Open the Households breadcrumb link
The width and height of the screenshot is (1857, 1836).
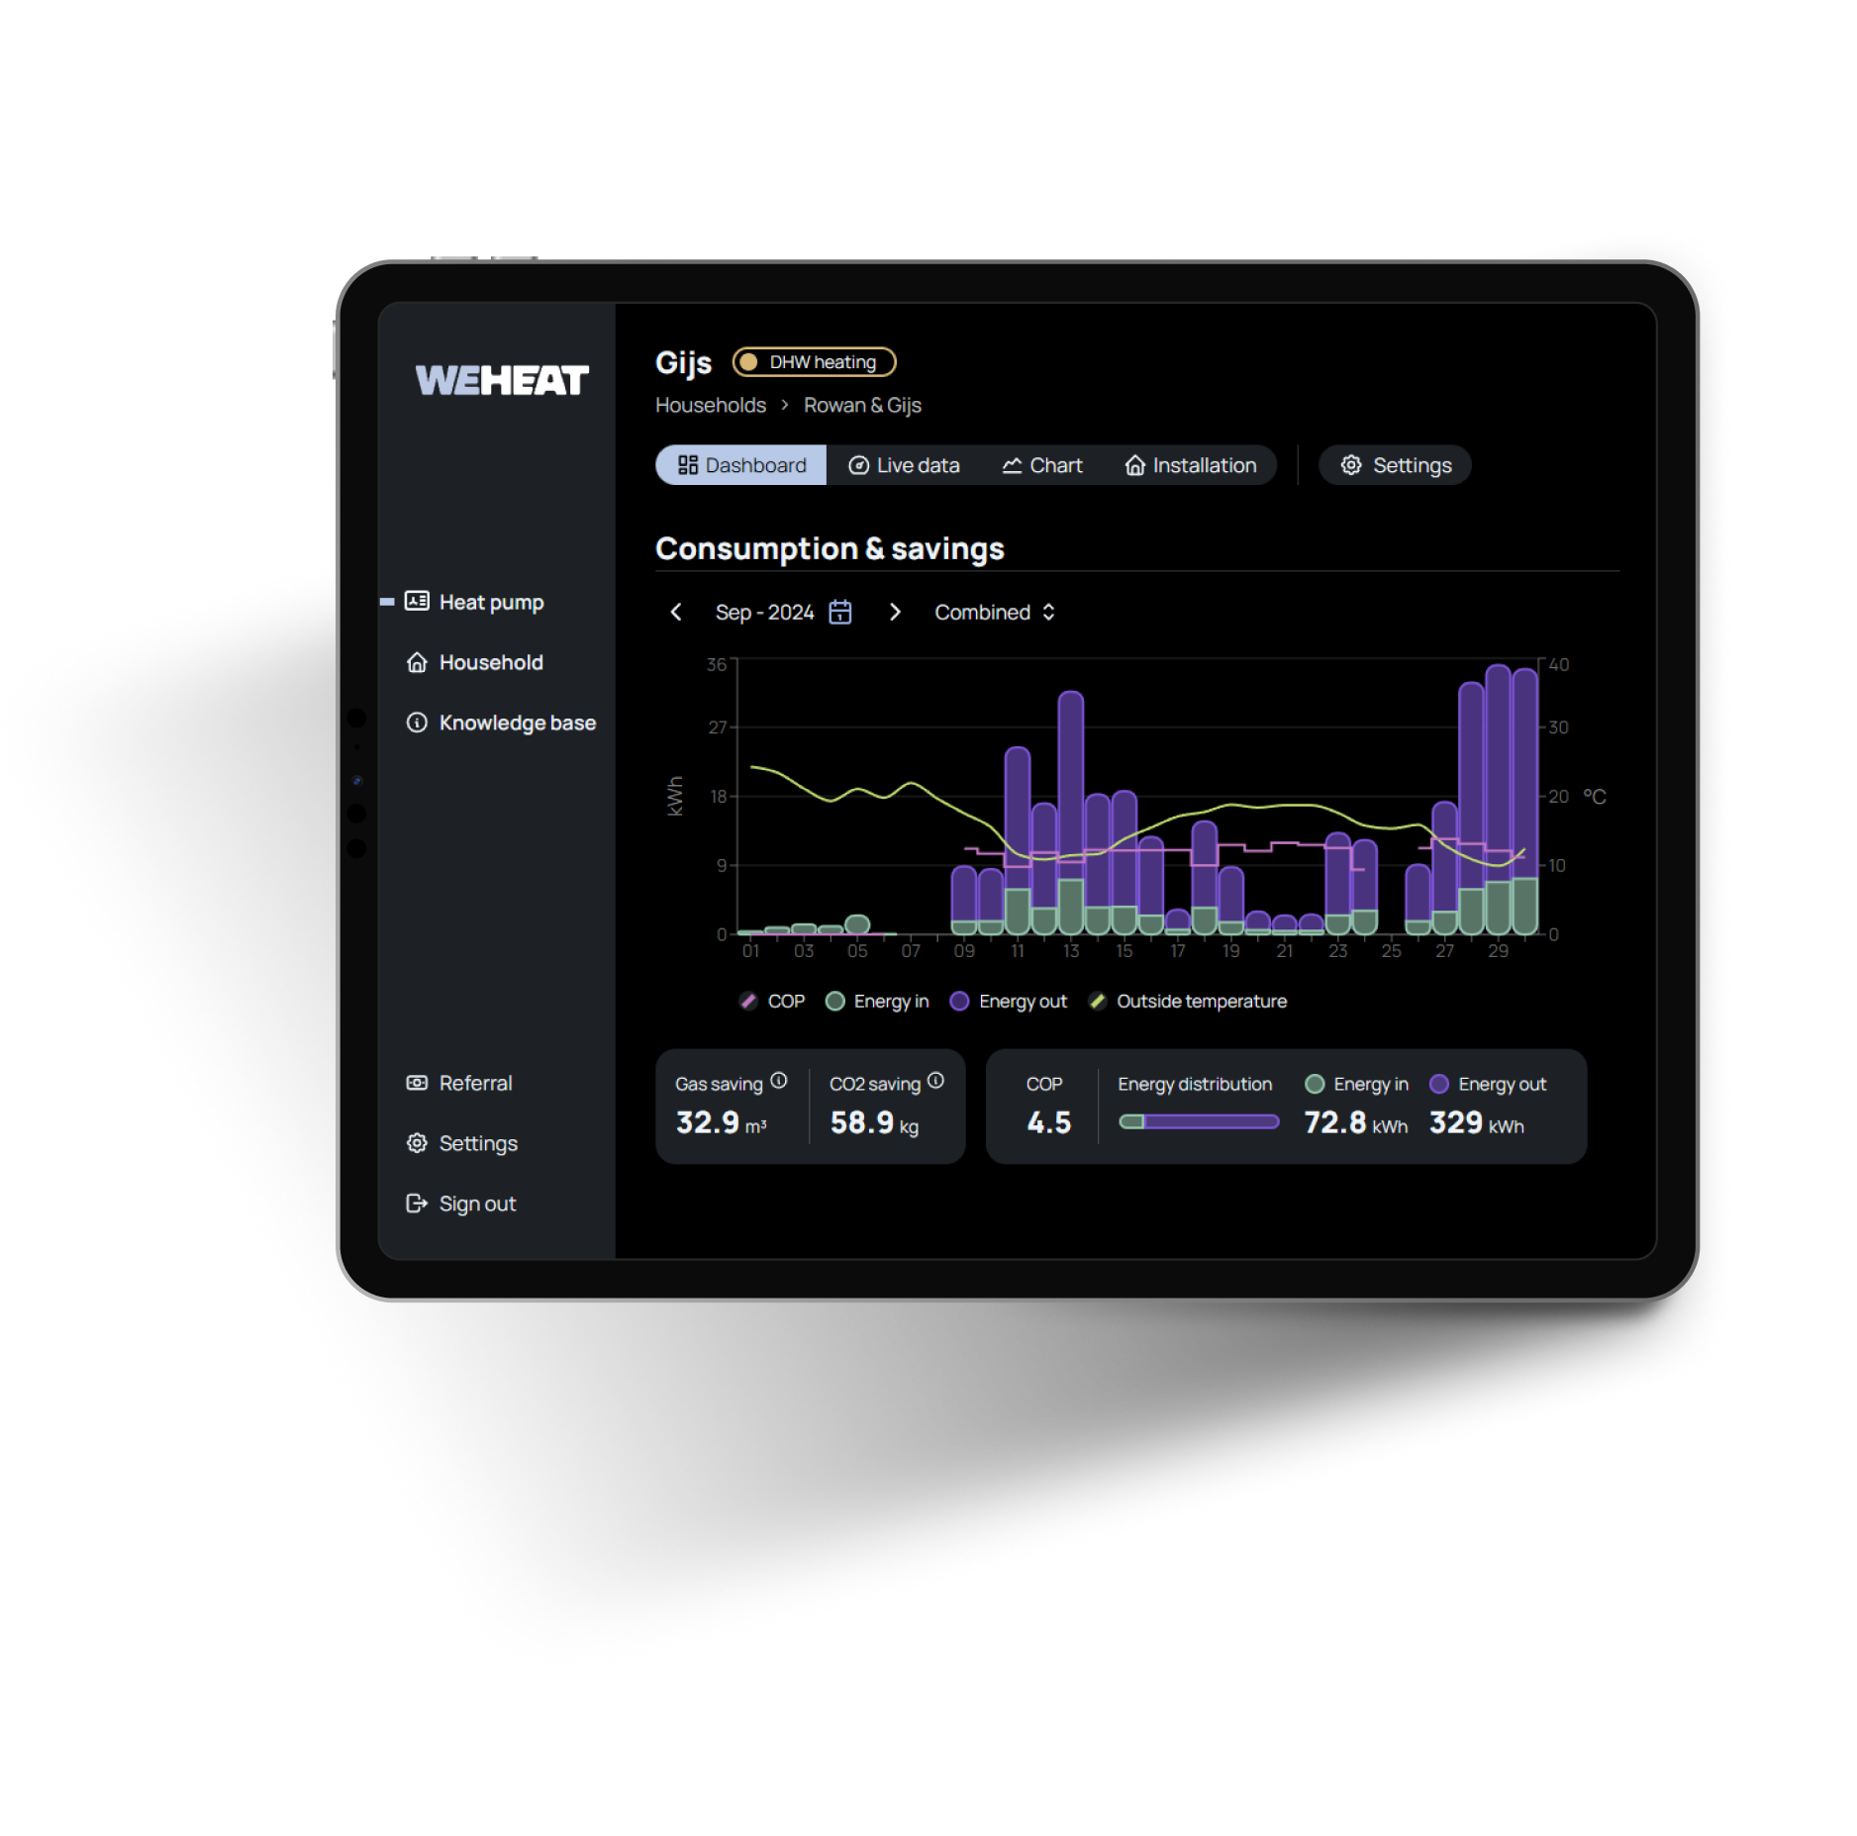(x=710, y=406)
